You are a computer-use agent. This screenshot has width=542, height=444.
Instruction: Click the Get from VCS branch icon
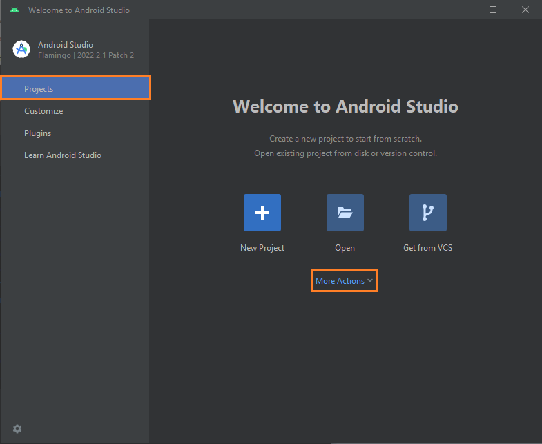tap(428, 212)
